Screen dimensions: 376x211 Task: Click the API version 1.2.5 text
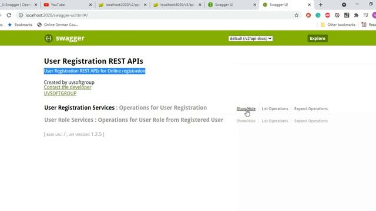[86, 134]
